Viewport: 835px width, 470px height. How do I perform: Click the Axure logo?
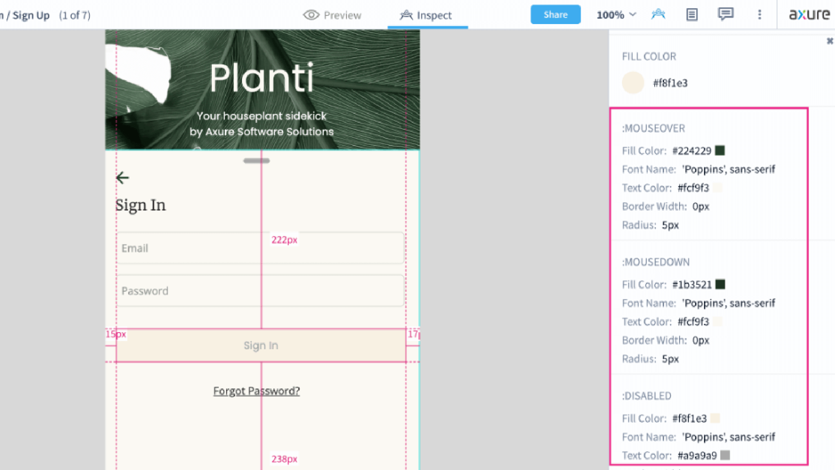pos(809,15)
